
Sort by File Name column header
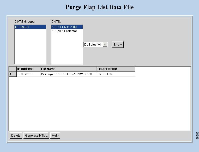[69, 69]
